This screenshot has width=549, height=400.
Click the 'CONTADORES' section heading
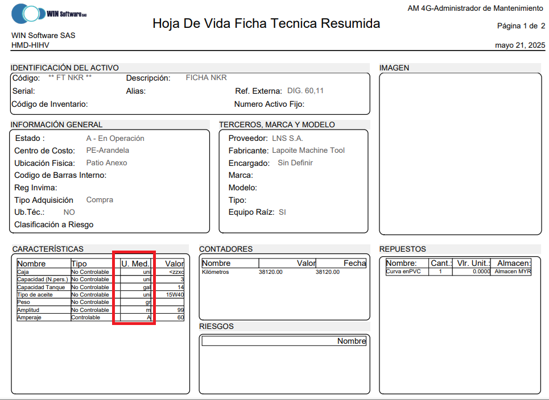coord(226,249)
